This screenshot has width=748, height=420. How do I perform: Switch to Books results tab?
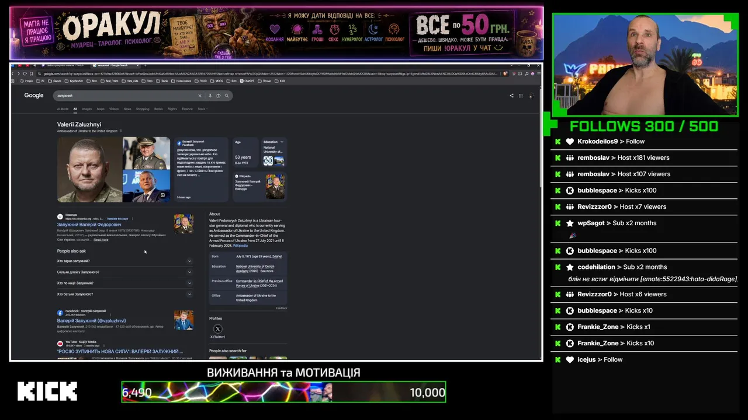(158, 109)
